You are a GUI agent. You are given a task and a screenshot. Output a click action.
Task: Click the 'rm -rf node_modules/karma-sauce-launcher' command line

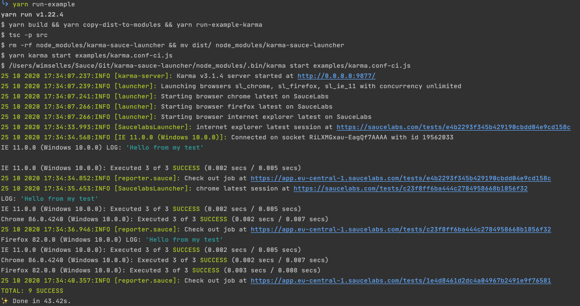[x=172, y=45]
